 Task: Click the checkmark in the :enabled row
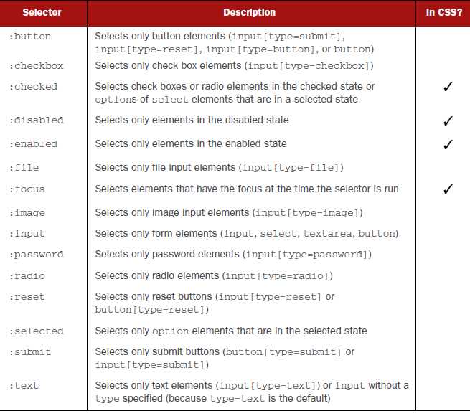pos(448,145)
